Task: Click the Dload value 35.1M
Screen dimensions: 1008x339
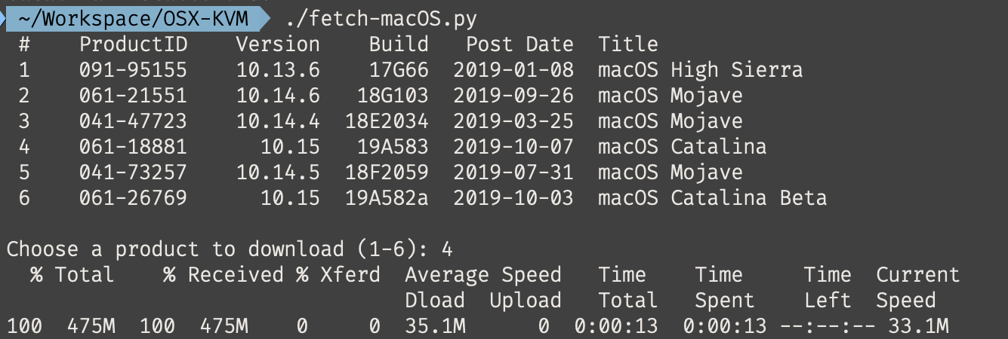Action: click(x=434, y=326)
